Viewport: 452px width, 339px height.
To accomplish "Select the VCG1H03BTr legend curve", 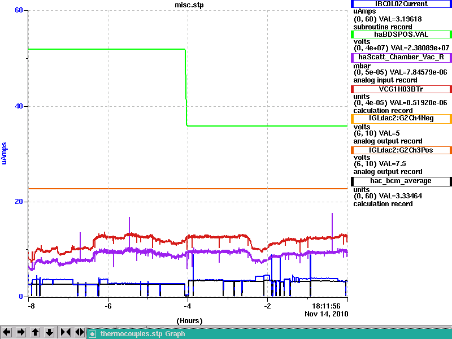I will coord(401,89).
